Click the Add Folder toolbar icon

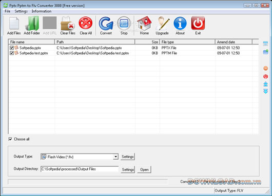coord(32,23)
